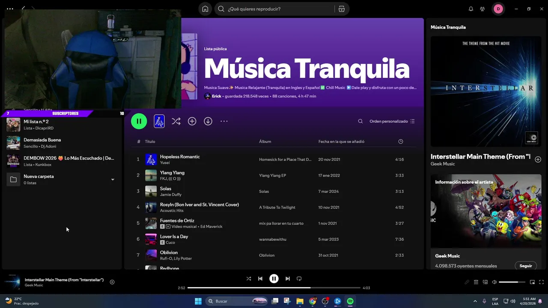548x308 pixels.
Task: Open Geek Music artist under sidebar song title
Action: click(443, 164)
